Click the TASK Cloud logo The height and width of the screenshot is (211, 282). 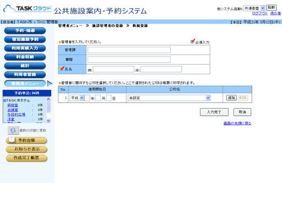point(28,9)
